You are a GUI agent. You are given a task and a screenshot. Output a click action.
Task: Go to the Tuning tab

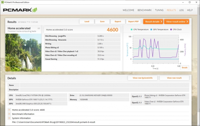coord(159,10)
